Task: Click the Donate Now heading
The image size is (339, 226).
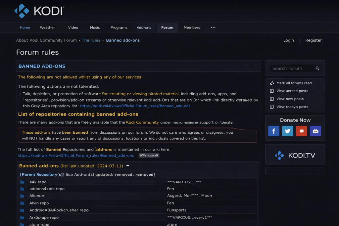Action: [295, 120]
